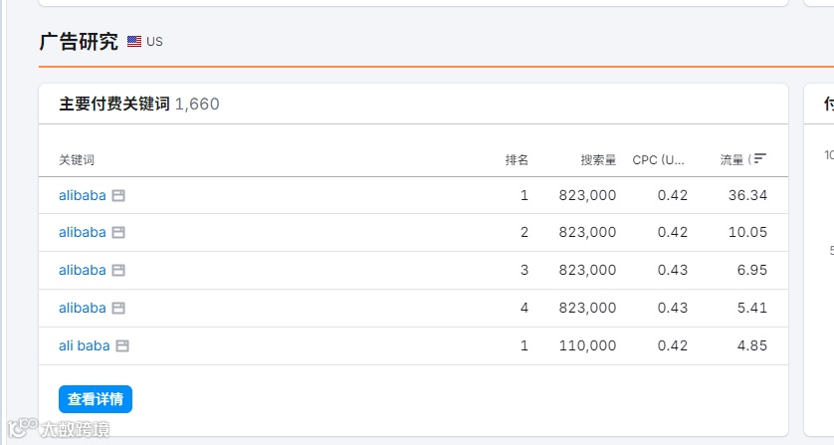Open SERP snapshot icon beside 'ali baba'
Viewport: 834px width, 445px height.
pyautogui.click(x=122, y=346)
